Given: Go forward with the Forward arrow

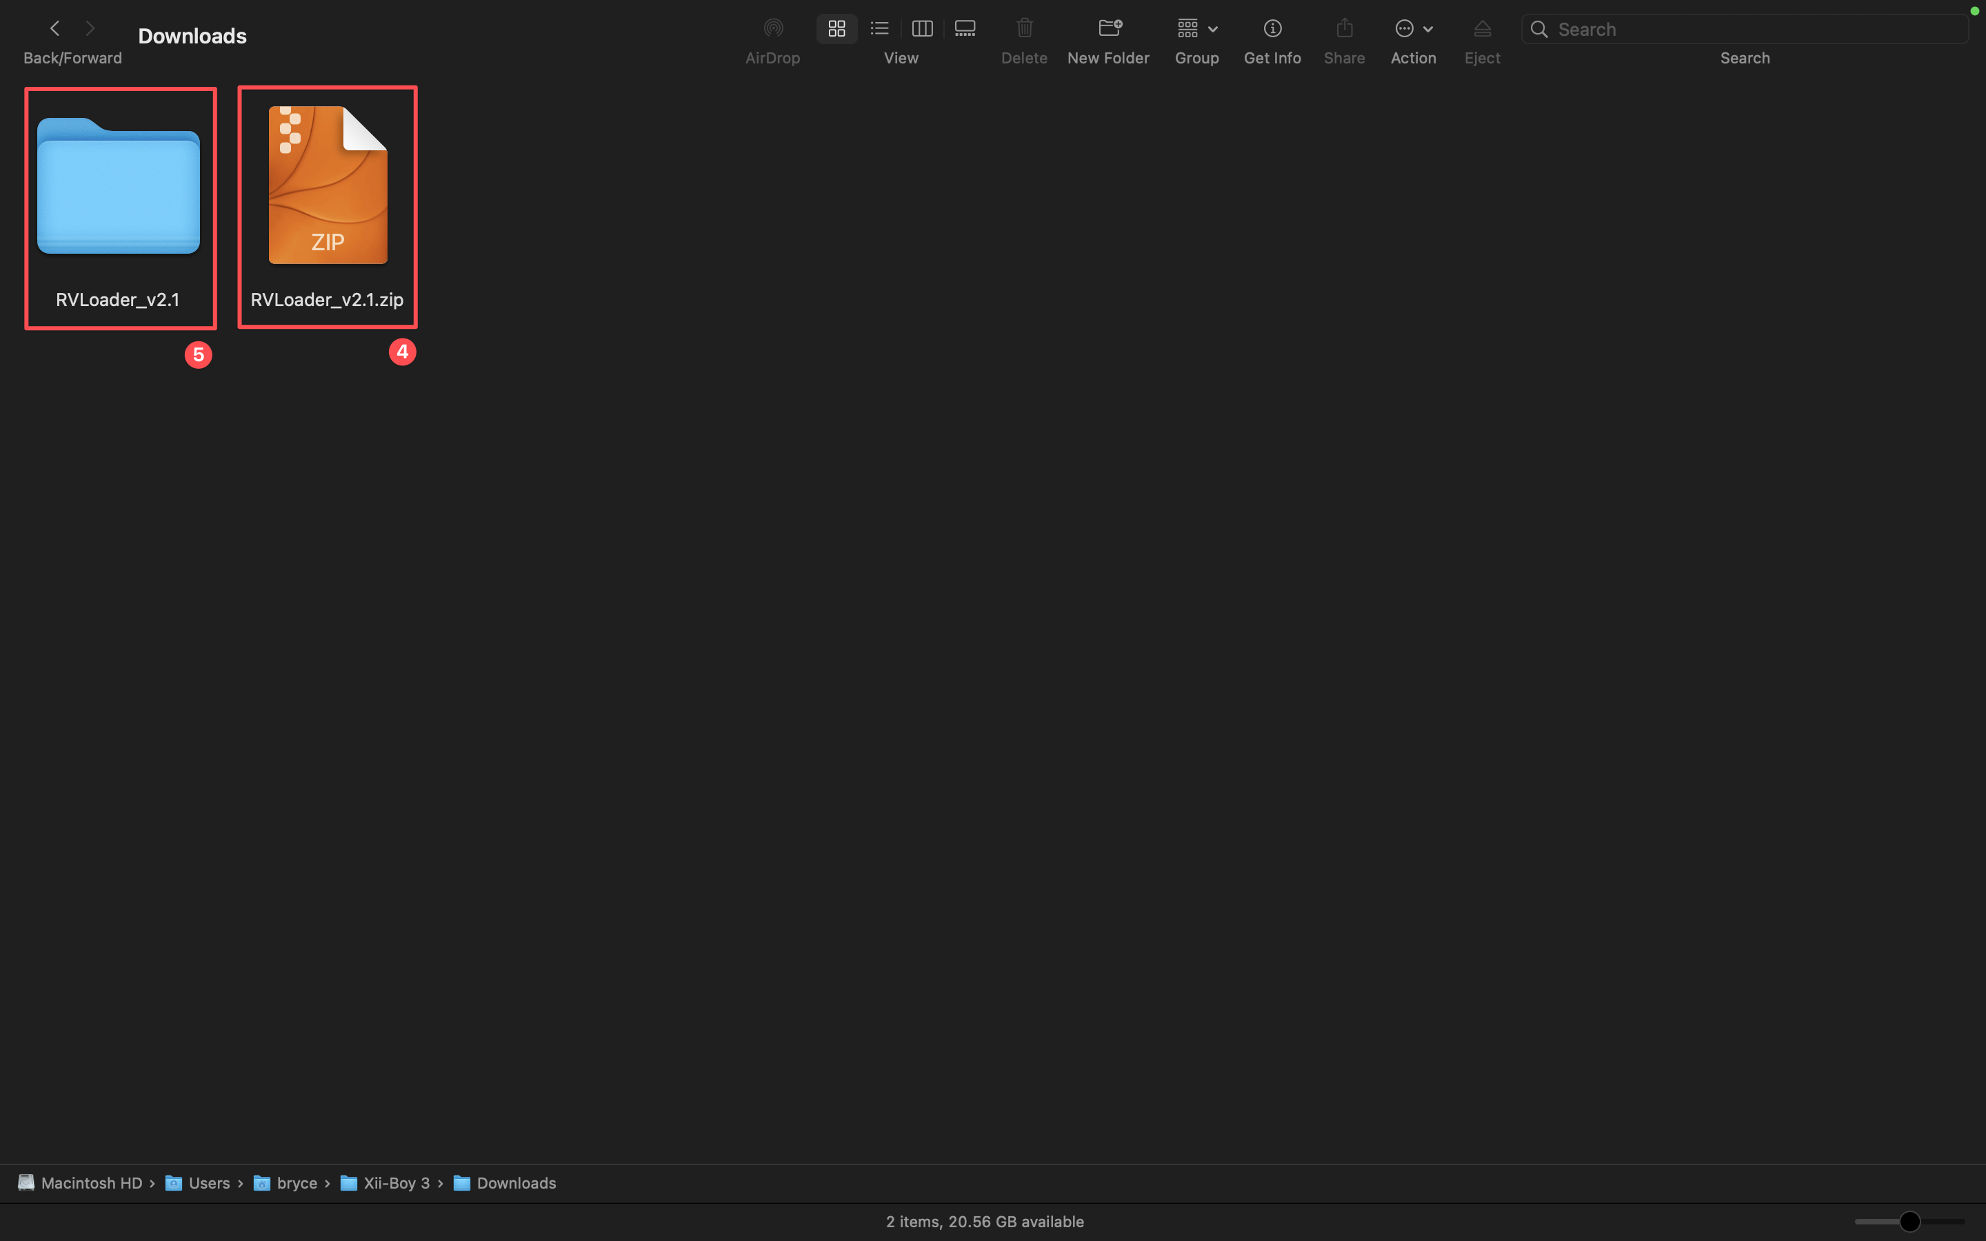Looking at the screenshot, I should (x=90, y=29).
